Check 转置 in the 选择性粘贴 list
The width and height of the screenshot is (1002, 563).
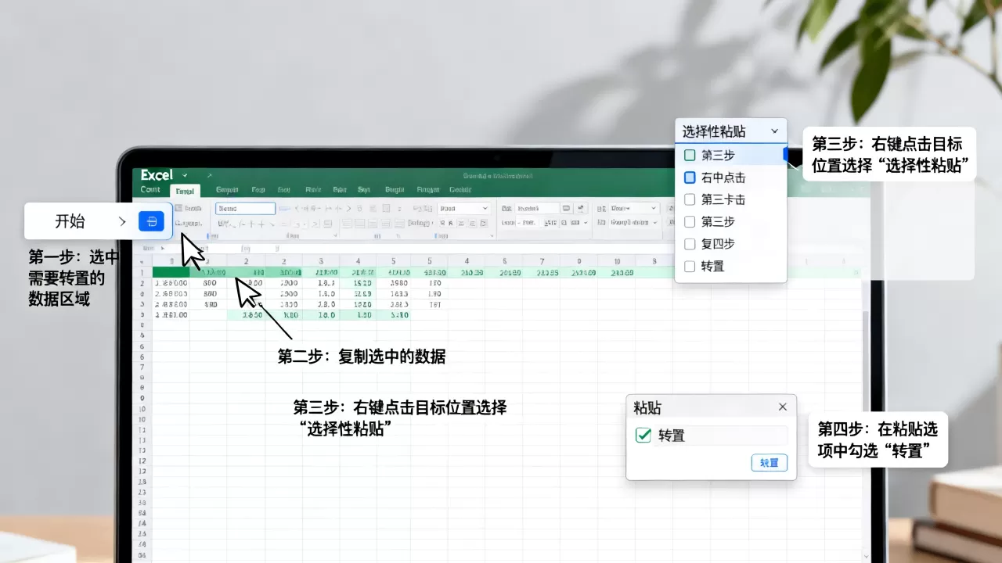[690, 266]
